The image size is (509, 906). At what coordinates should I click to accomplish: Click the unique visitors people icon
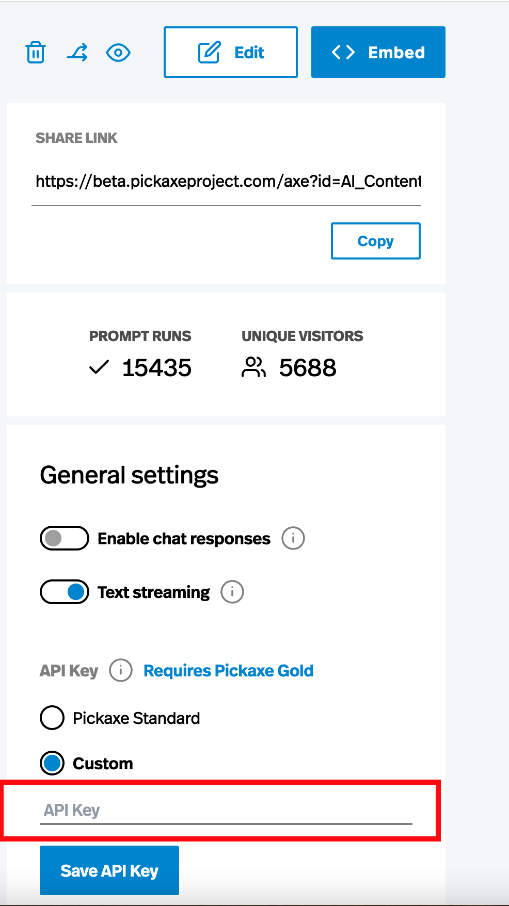(x=253, y=367)
